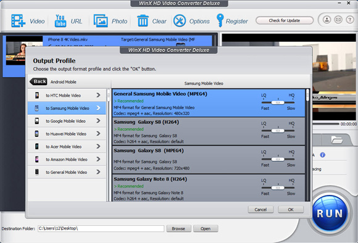The width and height of the screenshot is (358, 243).
Task: Expand the Huawei Mobile Video arrow
Action: (98, 133)
